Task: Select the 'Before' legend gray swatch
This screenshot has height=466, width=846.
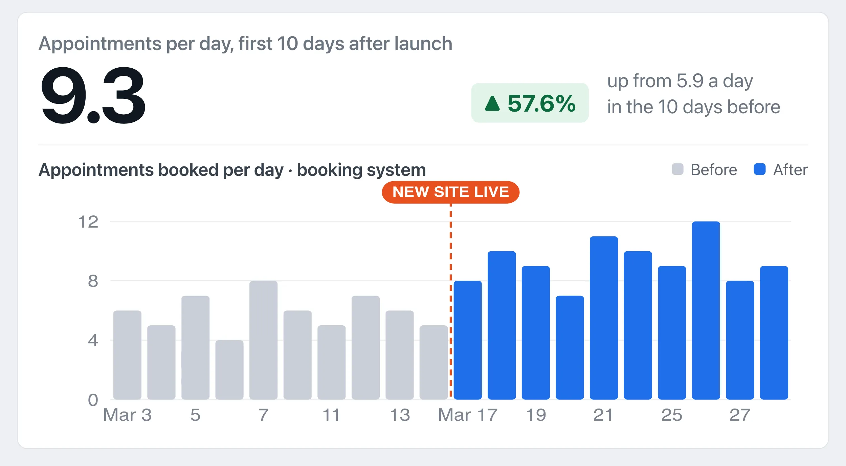Action: [x=677, y=169]
